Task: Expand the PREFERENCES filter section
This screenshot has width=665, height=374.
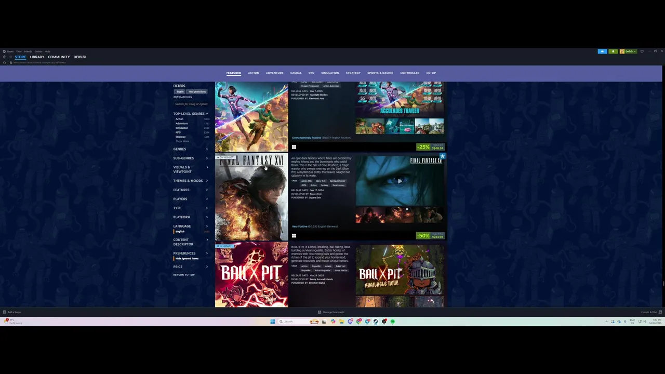Action: 191,253
